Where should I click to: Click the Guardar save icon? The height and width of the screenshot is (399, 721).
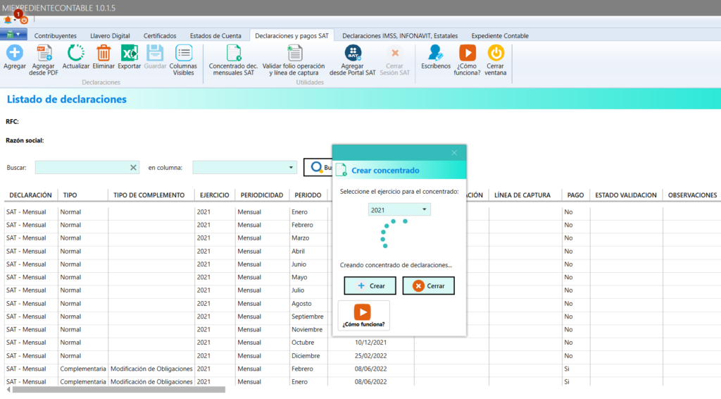click(155, 54)
